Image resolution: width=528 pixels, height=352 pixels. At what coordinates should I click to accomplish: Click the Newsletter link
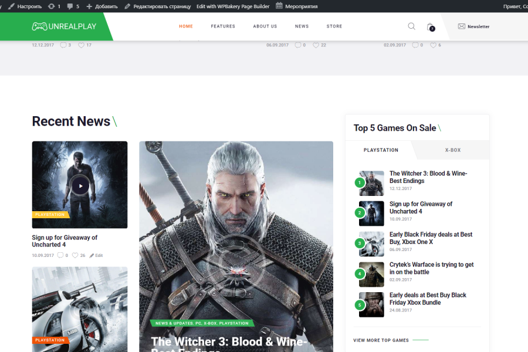pyautogui.click(x=478, y=26)
